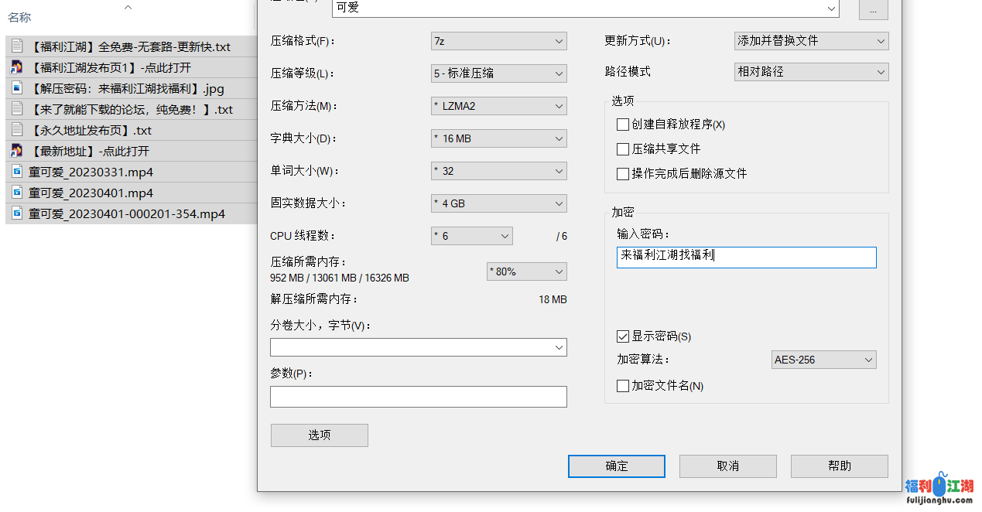Click the shortcut icon for 【福利江湖发布页1】-点此打开

click(x=16, y=67)
